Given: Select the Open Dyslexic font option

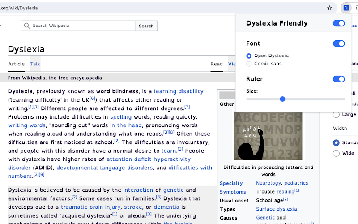Looking at the screenshot, I should coord(249,56).
